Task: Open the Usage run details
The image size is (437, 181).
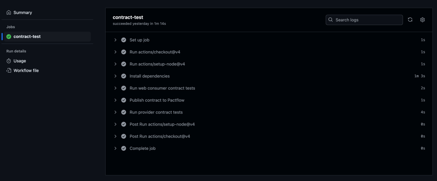Action: (x=20, y=61)
